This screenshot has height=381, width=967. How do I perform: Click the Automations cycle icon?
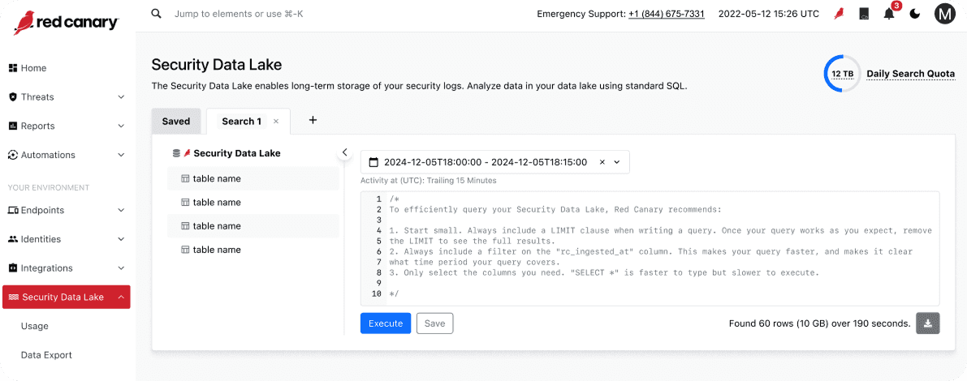(12, 155)
